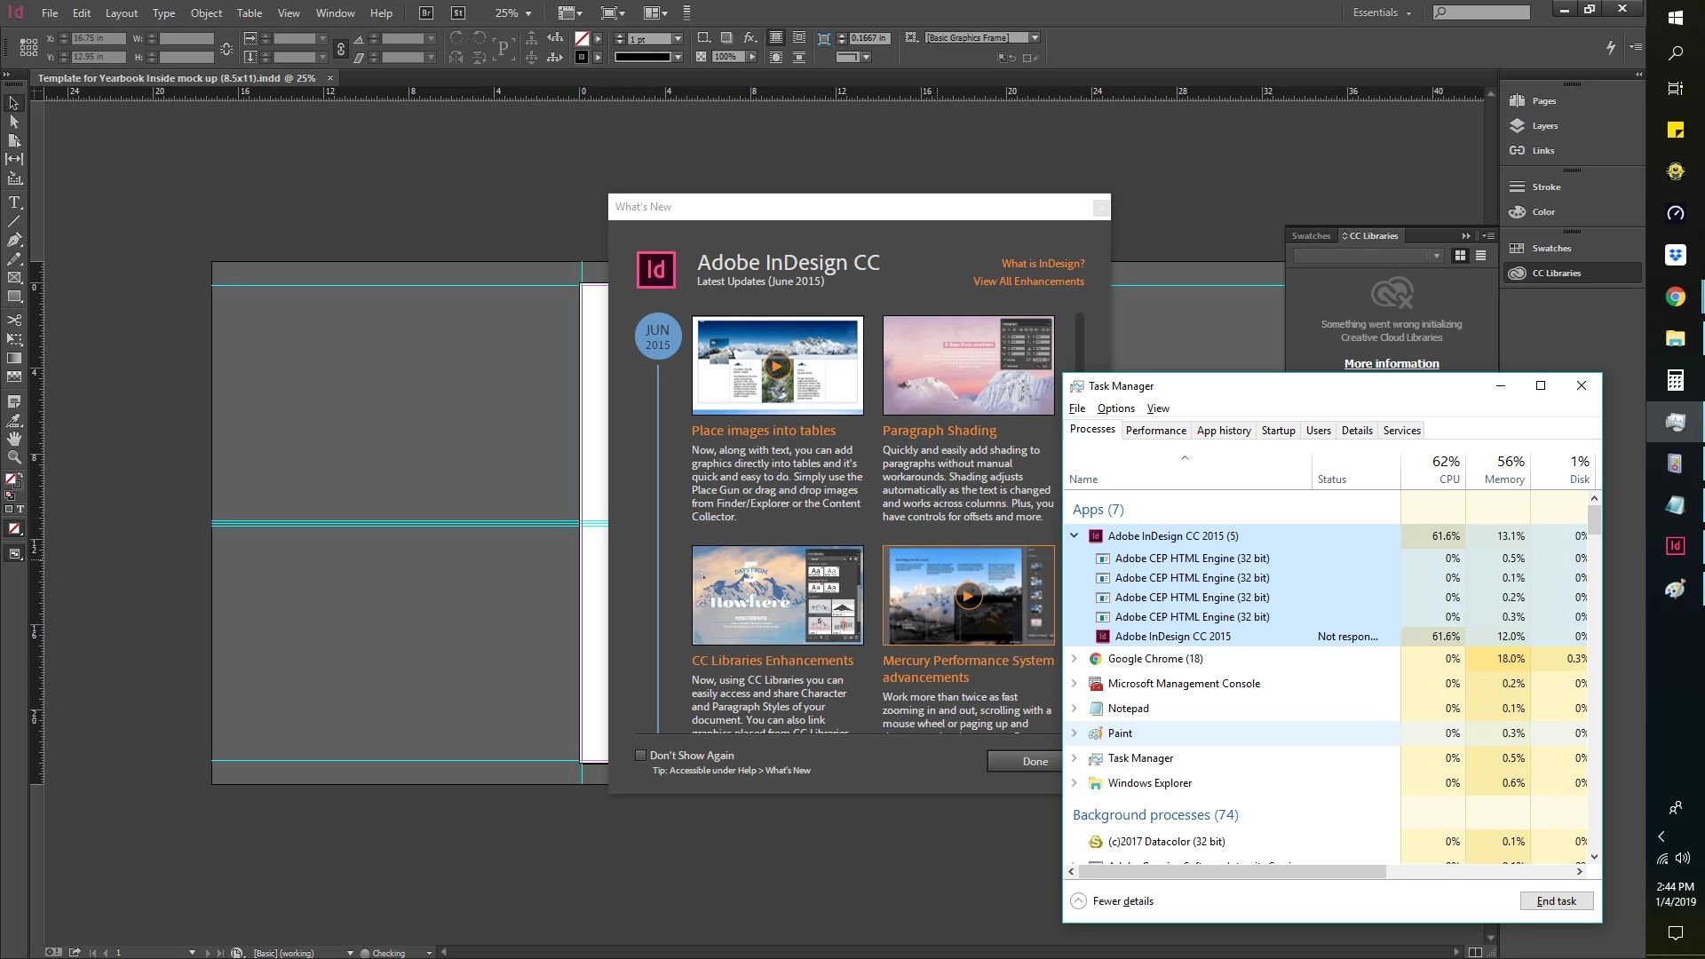Click the black stroke color swatch
The width and height of the screenshot is (1705, 959).
coord(582,57)
